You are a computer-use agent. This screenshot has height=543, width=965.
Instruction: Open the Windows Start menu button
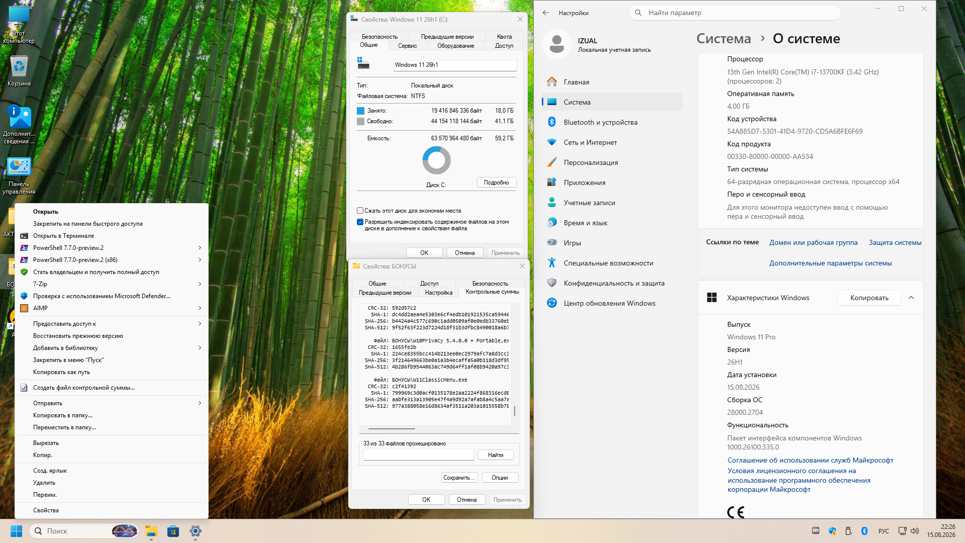tap(16, 531)
